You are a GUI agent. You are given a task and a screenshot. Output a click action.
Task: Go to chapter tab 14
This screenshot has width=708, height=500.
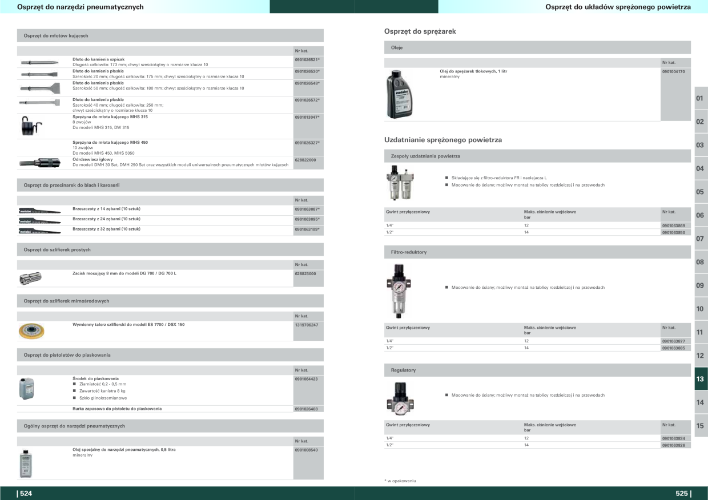coord(701,402)
